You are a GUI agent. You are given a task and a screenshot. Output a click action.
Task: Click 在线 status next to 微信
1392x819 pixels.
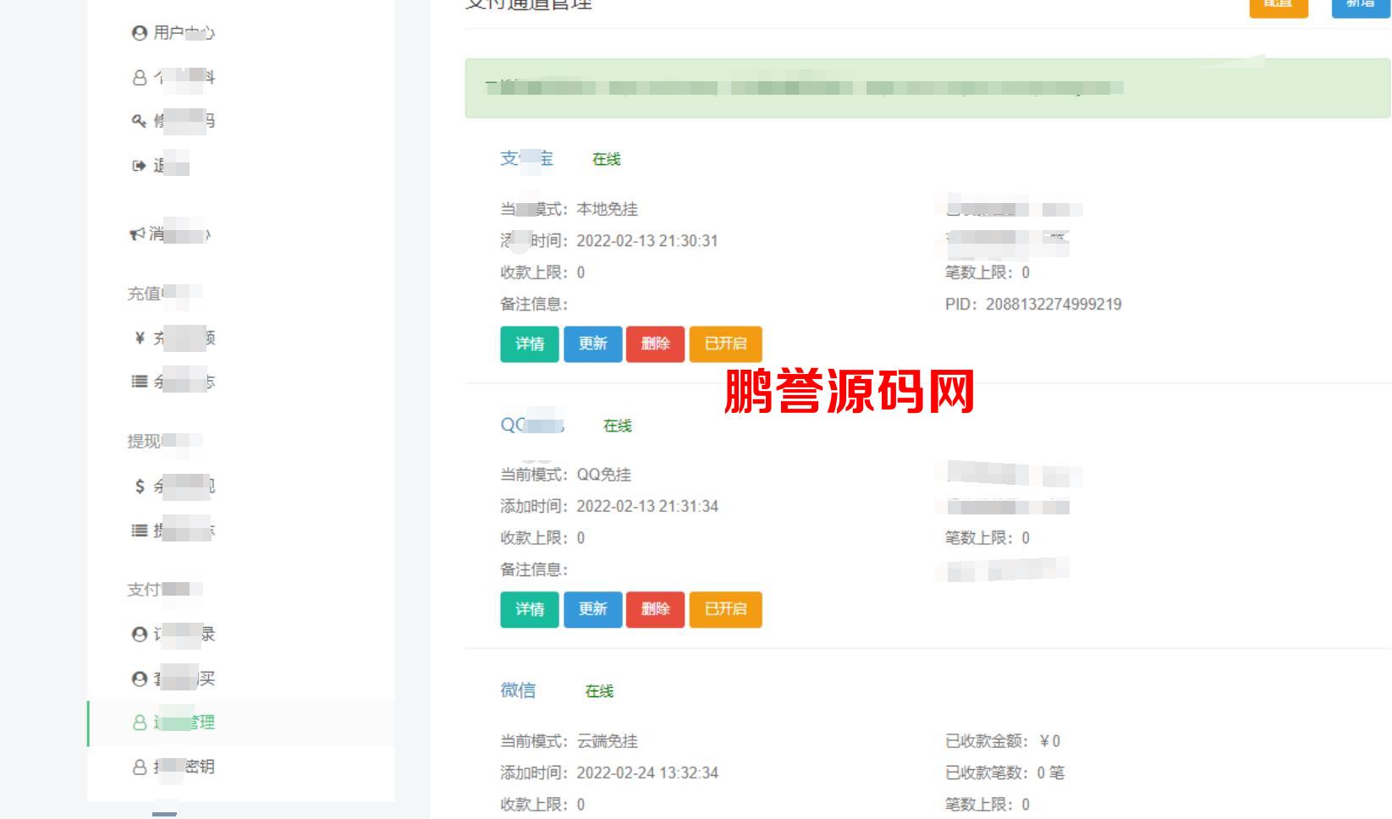[x=599, y=691]
